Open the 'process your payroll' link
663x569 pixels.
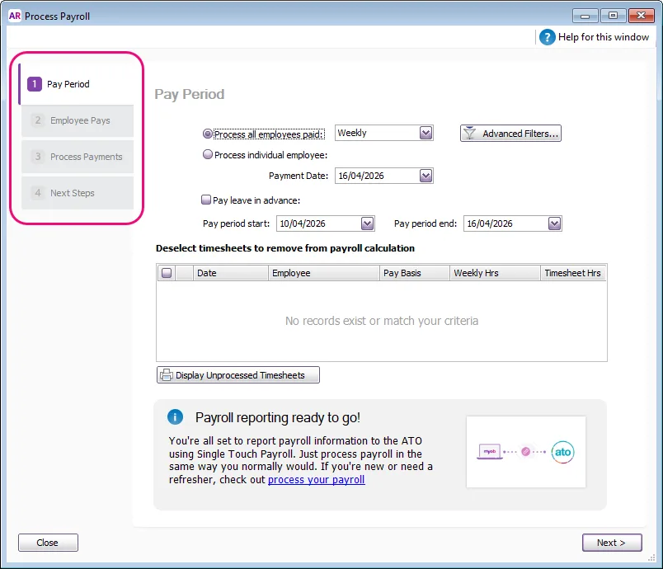pos(317,479)
